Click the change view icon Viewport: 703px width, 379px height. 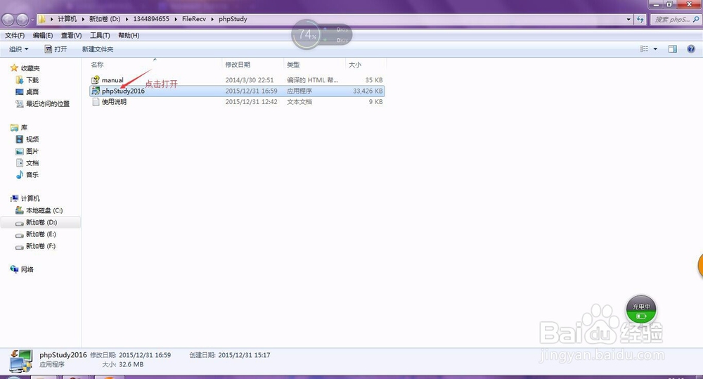644,49
